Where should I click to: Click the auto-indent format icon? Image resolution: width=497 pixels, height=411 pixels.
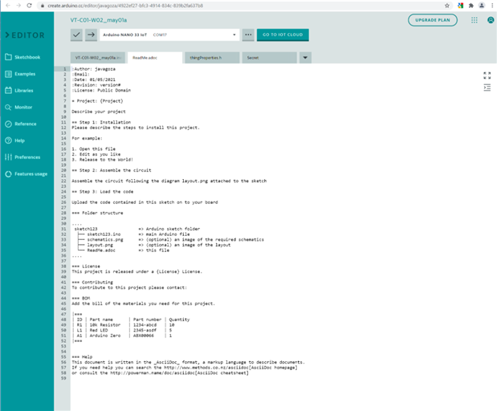tap(487, 87)
